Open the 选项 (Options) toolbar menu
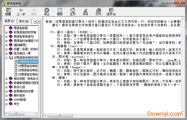 click(x=111, y=12)
